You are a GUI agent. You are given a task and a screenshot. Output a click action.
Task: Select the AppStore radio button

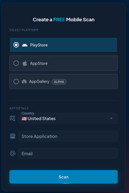(16, 63)
